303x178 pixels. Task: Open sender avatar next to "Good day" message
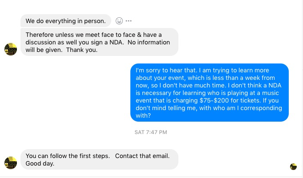coord(11,162)
